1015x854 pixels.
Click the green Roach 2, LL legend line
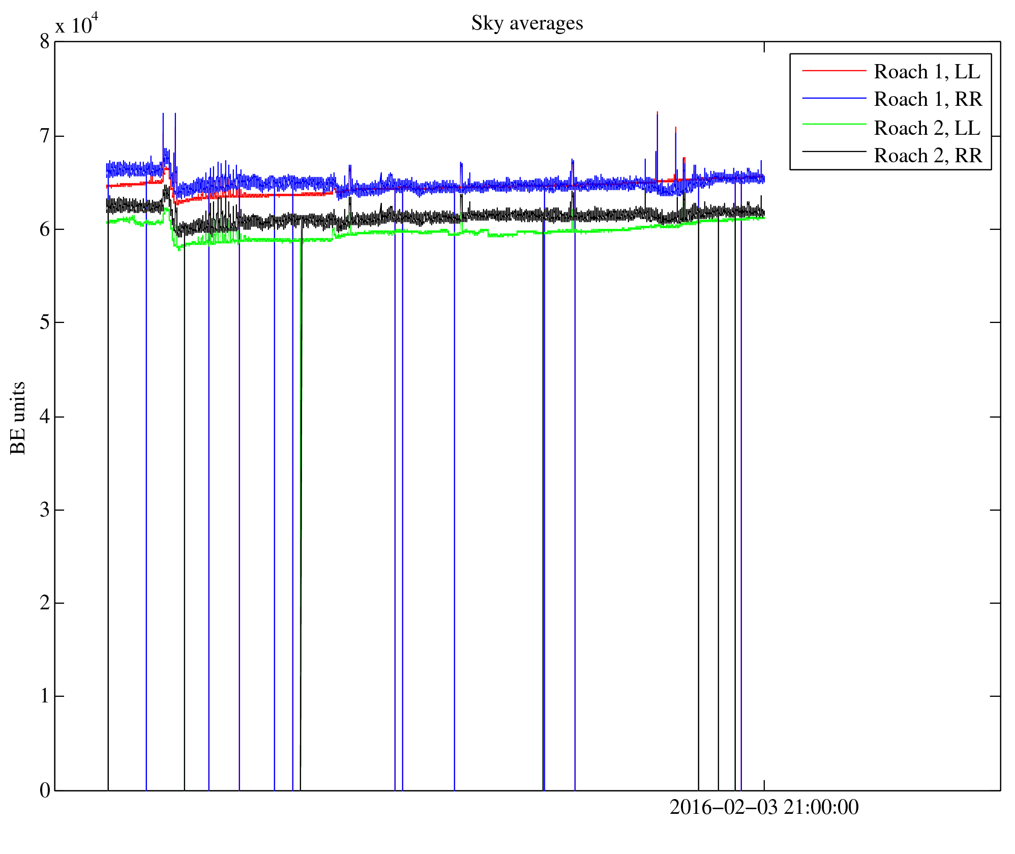coord(833,125)
